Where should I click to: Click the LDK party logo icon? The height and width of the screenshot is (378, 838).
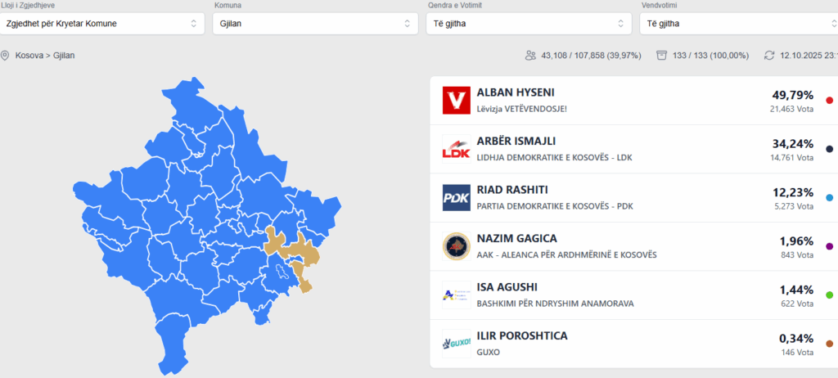[456, 149]
